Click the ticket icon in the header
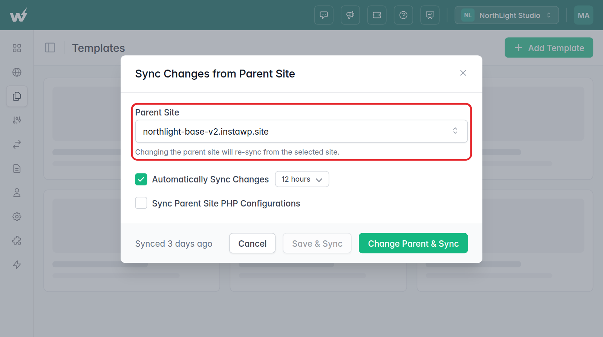The width and height of the screenshot is (603, 337). point(377,15)
